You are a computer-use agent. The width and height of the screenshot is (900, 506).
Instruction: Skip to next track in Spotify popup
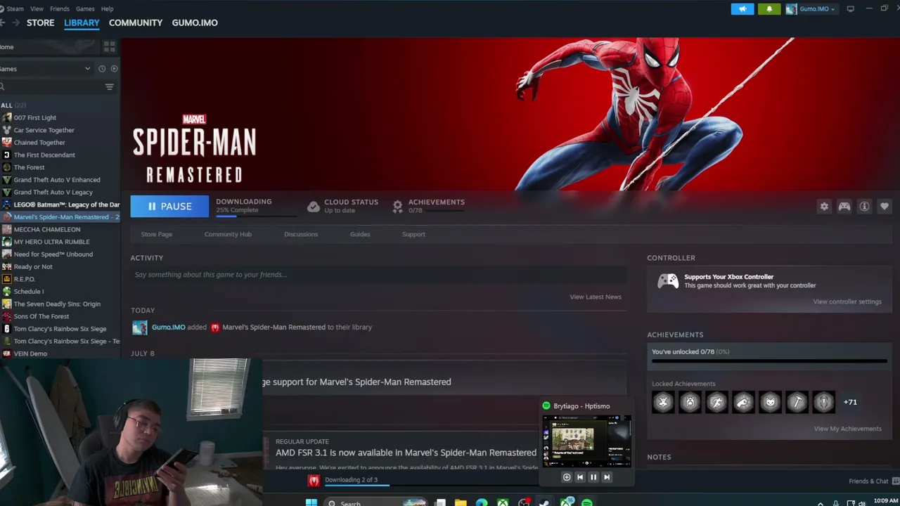607,477
